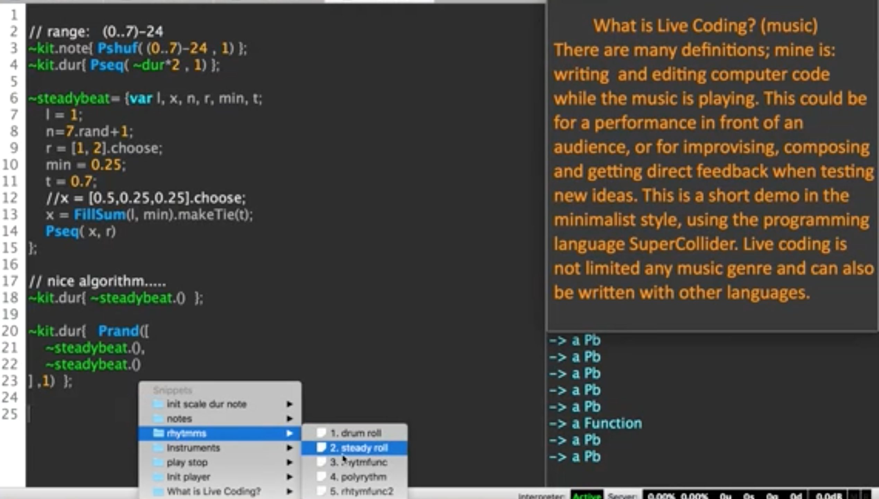Expand the play stop submenu arrow
Image resolution: width=879 pixels, height=499 pixels.
[289, 462]
